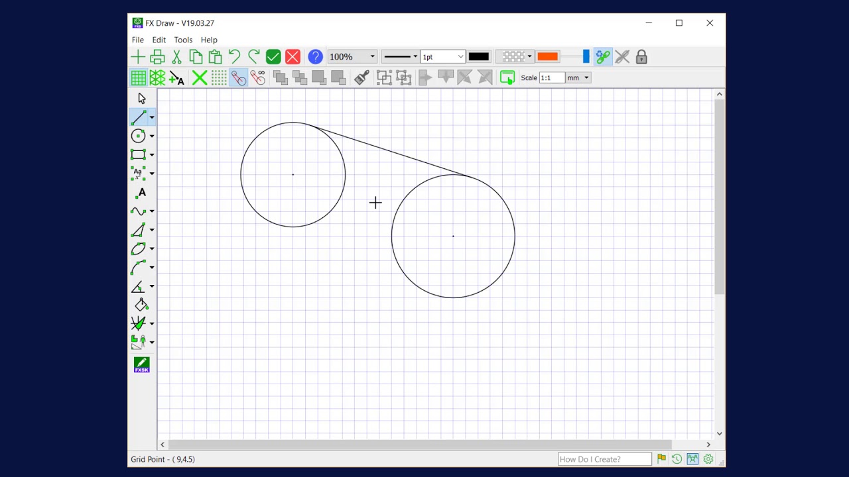Viewport: 849px width, 477px height.
Task: Click the ungroup objects icon
Action: coord(403,78)
